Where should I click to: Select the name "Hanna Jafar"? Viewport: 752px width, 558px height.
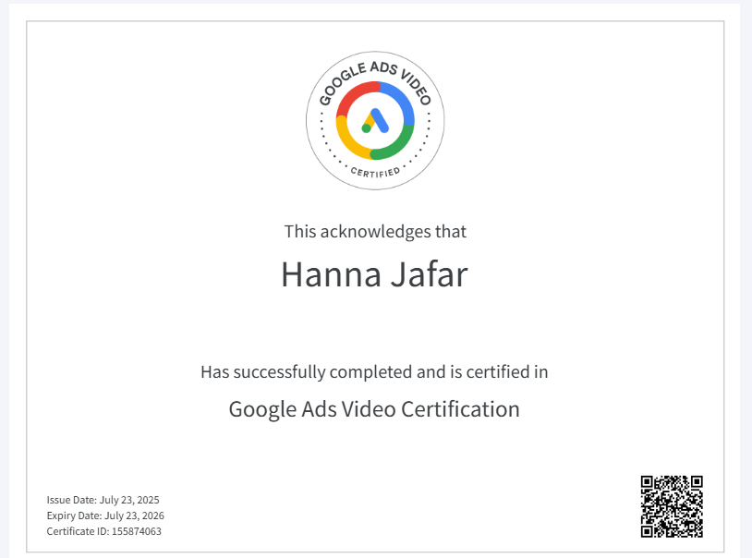pyautogui.click(x=374, y=275)
